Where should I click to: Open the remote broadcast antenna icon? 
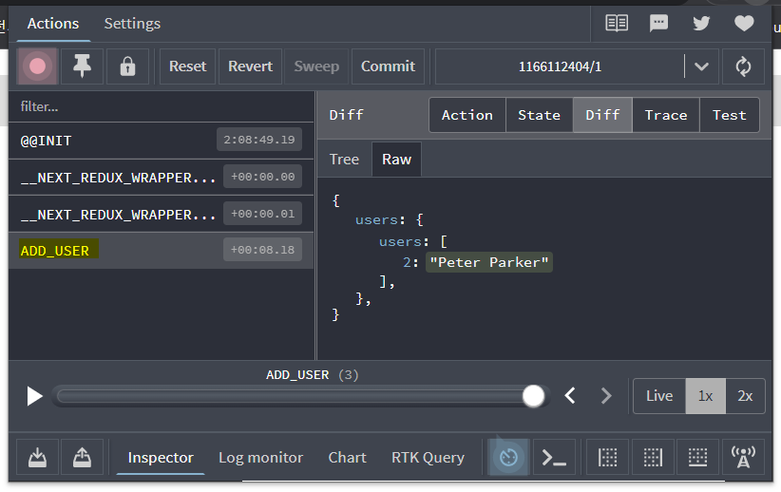[x=743, y=457]
